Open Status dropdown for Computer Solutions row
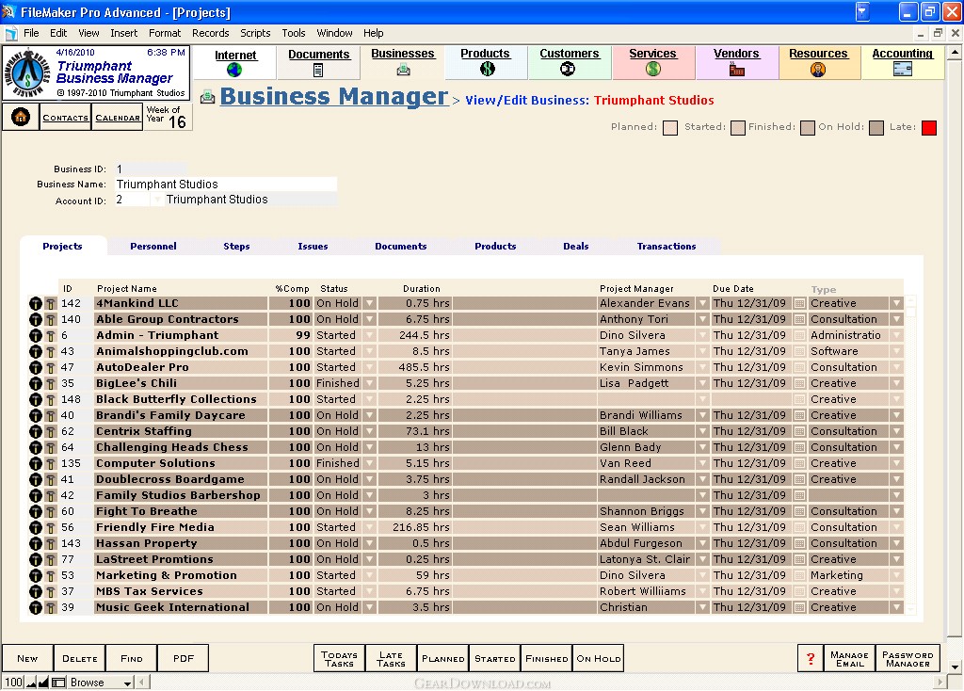 (x=369, y=463)
